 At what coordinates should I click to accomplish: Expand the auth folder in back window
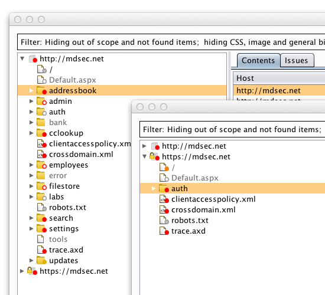(31, 112)
